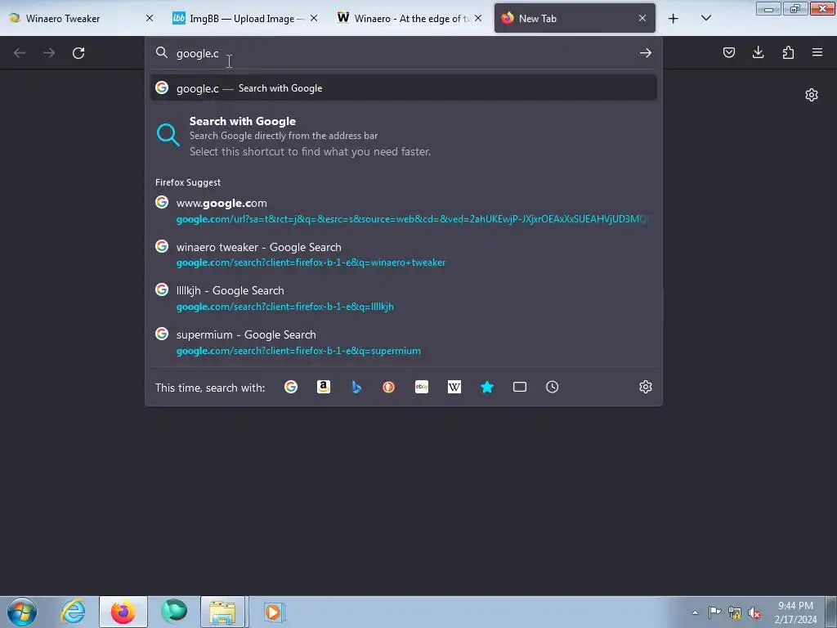The height and width of the screenshot is (628, 837).
Task: Reload the current page
Action: [78, 53]
